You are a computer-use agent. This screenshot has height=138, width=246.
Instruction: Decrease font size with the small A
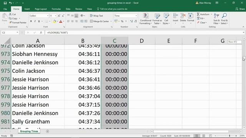tap(63, 16)
